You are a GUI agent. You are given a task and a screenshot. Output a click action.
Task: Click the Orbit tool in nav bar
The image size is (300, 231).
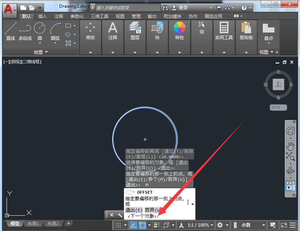(290, 170)
